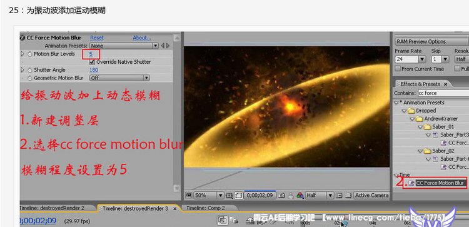The height and width of the screenshot is (227, 469).
Task: Open Frame Rate 24 dropdown
Action: pos(410,59)
